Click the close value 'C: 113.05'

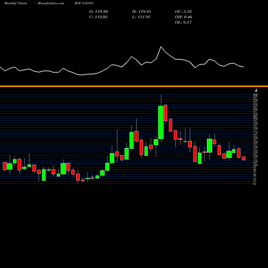point(98,17)
